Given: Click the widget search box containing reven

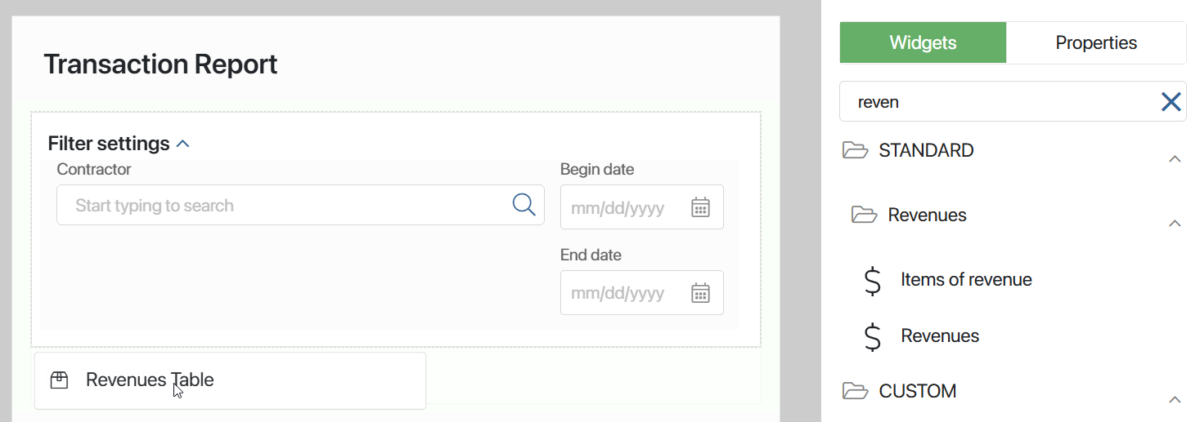Looking at the screenshot, I should coord(1013,102).
